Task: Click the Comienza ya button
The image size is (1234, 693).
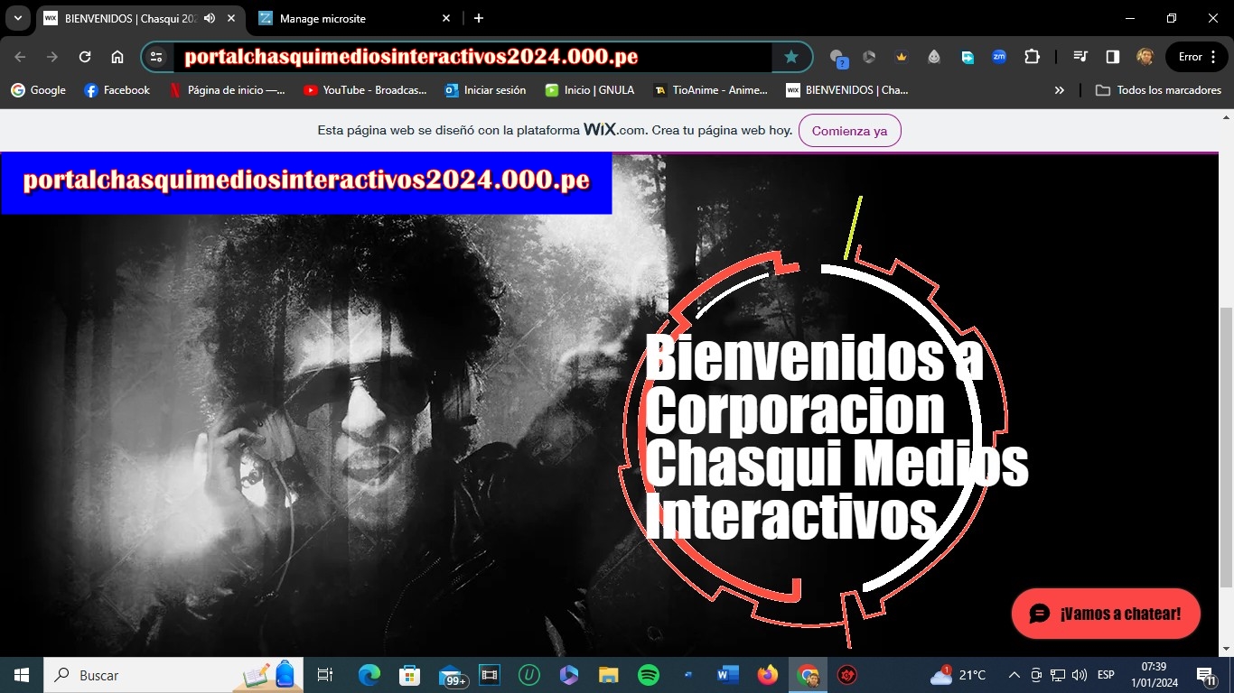Action: (x=848, y=130)
